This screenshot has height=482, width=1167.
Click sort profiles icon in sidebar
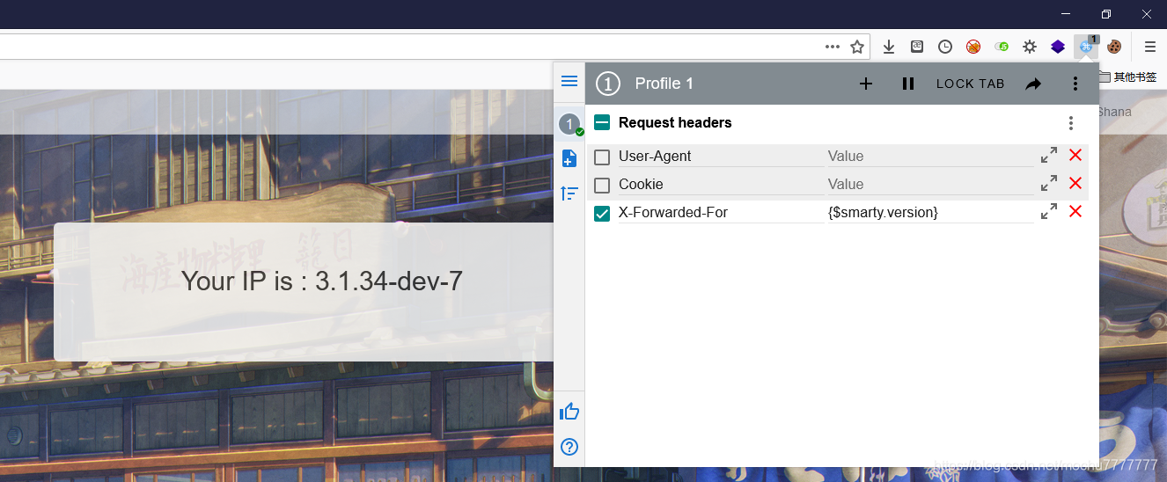[569, 194]
